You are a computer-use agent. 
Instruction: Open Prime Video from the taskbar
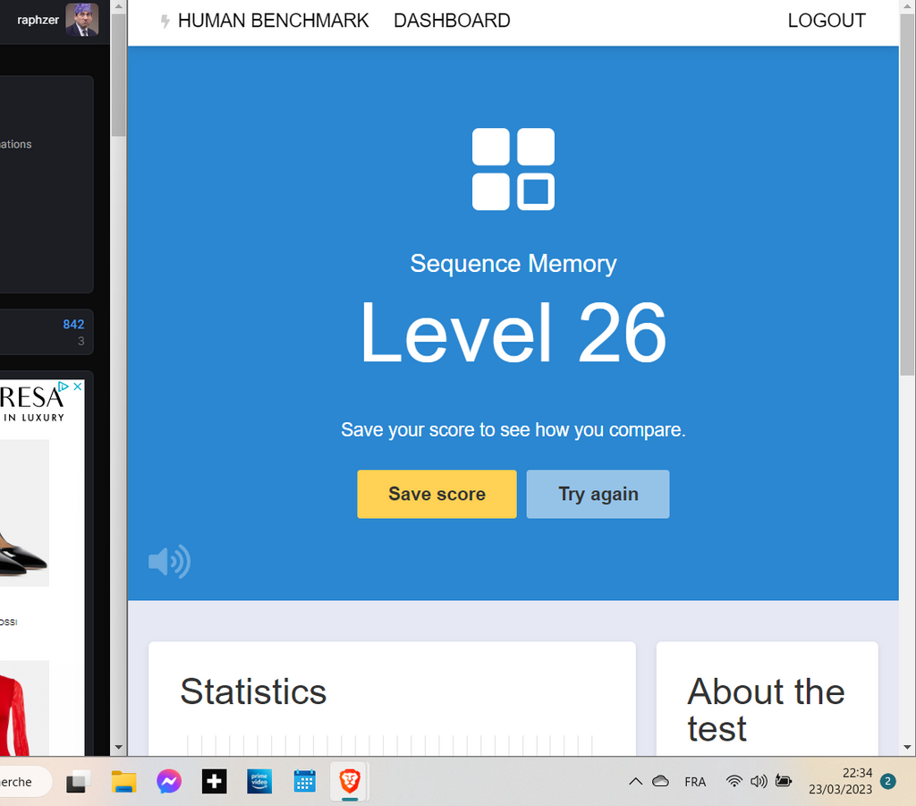point(259,782)
